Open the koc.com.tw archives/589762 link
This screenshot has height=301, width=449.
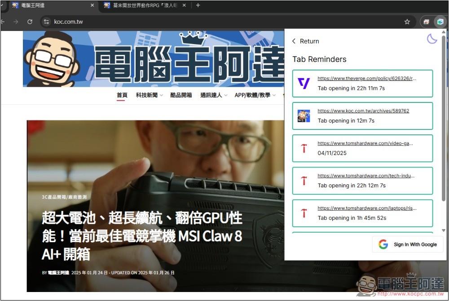point(363,111)
